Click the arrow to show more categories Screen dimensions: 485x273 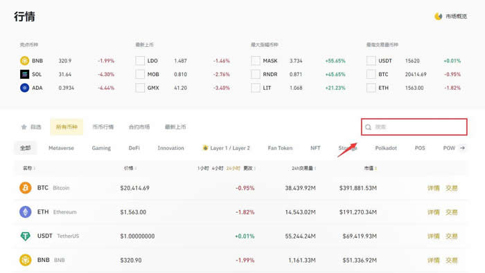pyautogui.click(x=462, y=148)
